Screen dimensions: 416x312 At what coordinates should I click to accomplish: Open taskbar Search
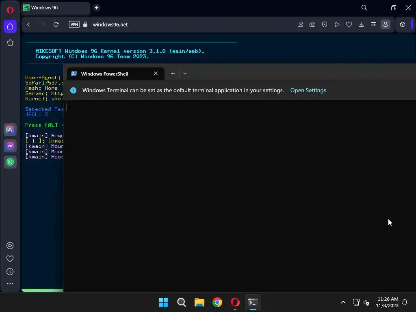click(x=182, y=302)
